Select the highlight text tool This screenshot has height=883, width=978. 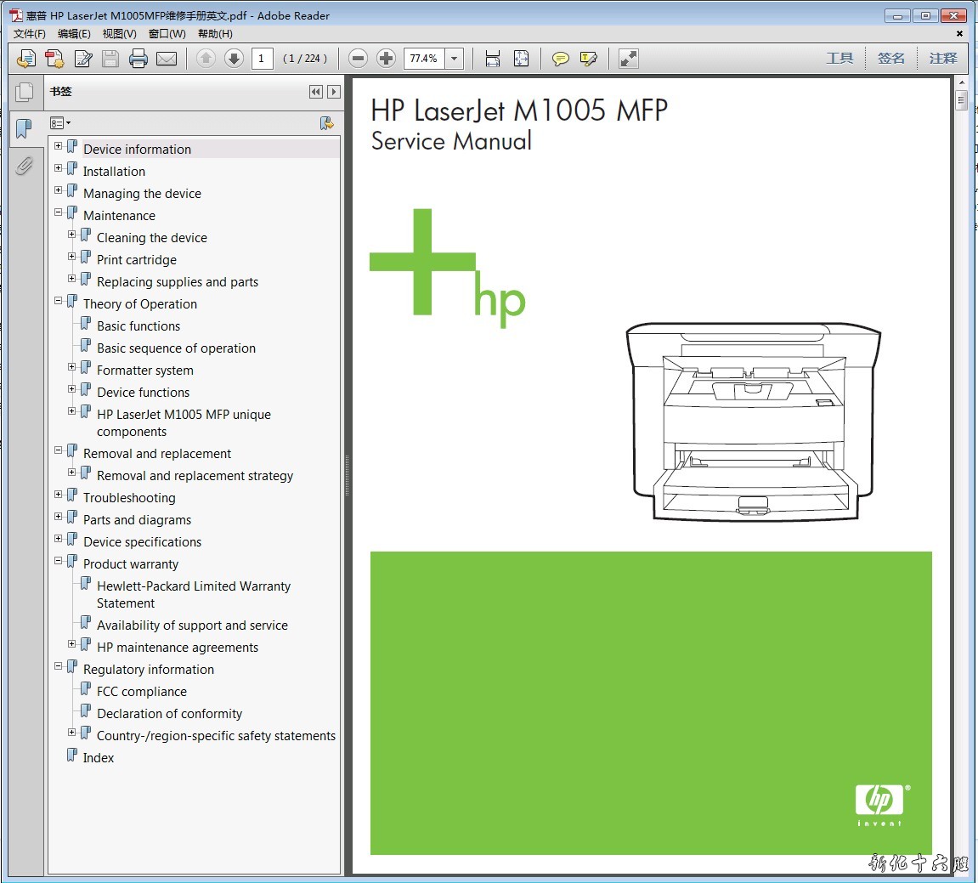click(x=588, y=59)
